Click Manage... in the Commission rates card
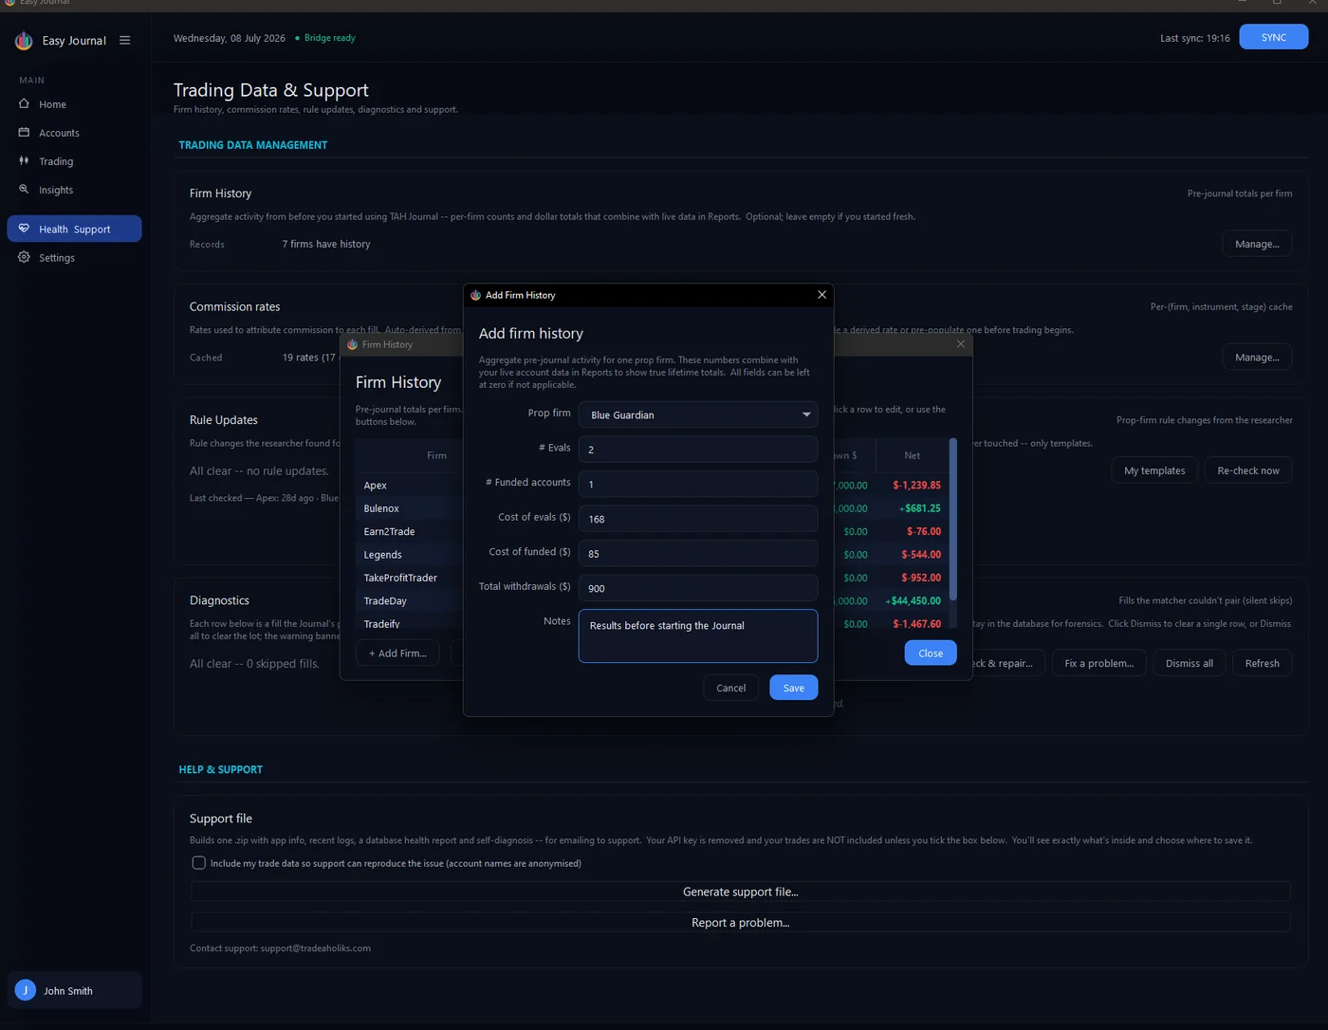Image resolution: width=1328 pixels, height=1030 pixels. coord(1257,357)
